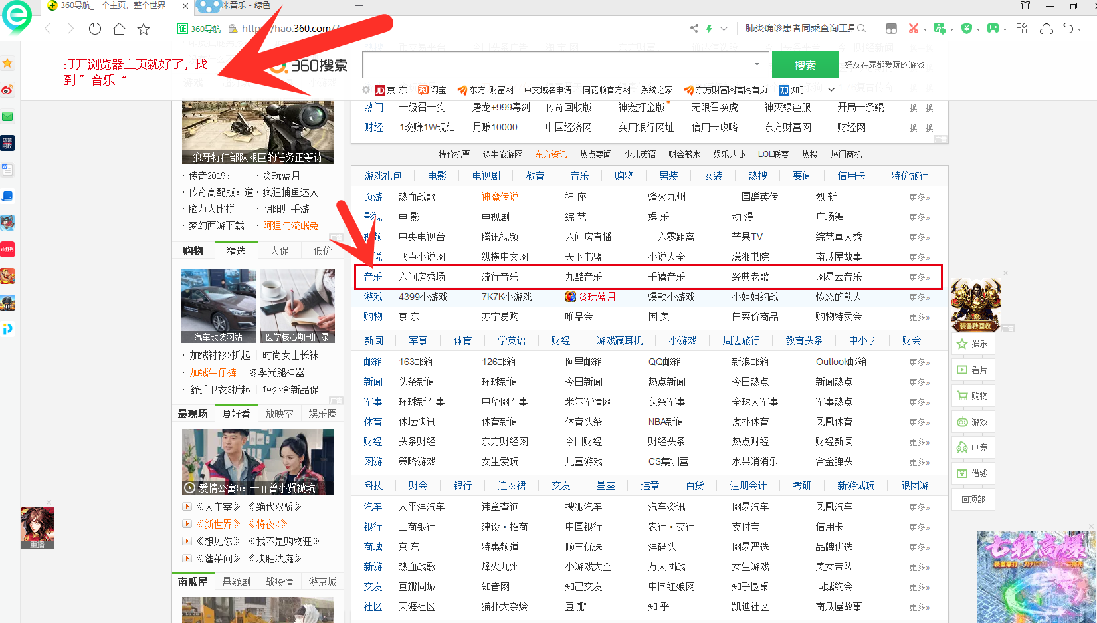Screen dimensions: 1097x623
Task: Open the 知乎 quick link
Action: click(x=793, y=90)
